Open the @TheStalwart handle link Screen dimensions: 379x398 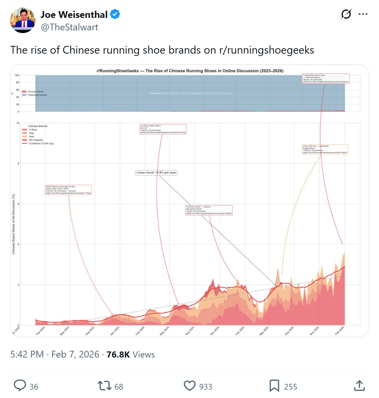[69, 27]
